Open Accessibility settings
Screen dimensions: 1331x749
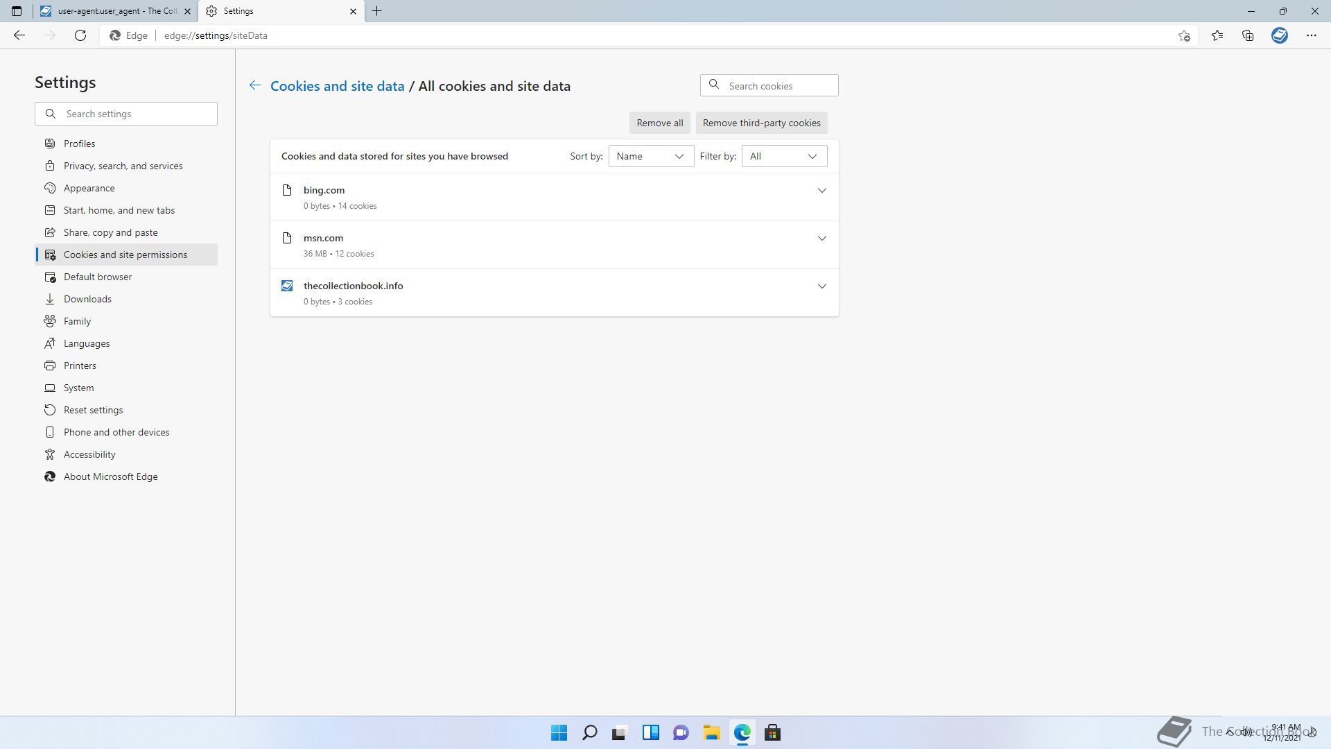coord(126,454)
